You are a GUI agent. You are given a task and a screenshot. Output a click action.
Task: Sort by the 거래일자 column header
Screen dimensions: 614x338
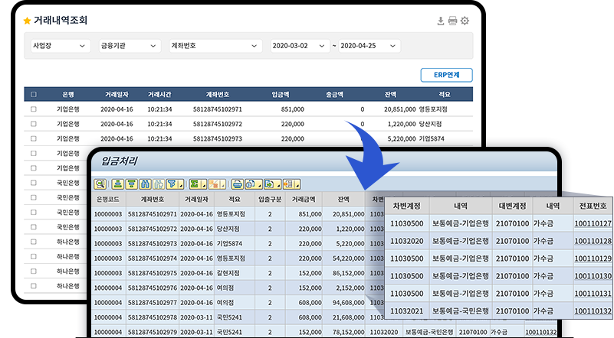[117, 95]
